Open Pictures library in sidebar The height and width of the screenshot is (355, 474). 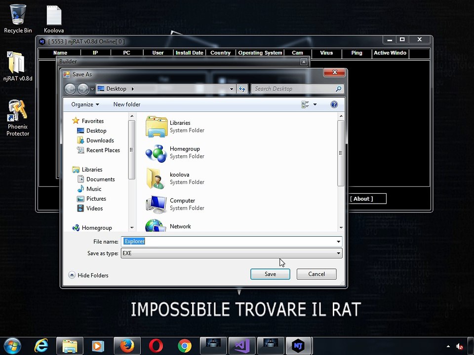pyautogui.click(x=92, y=199)
